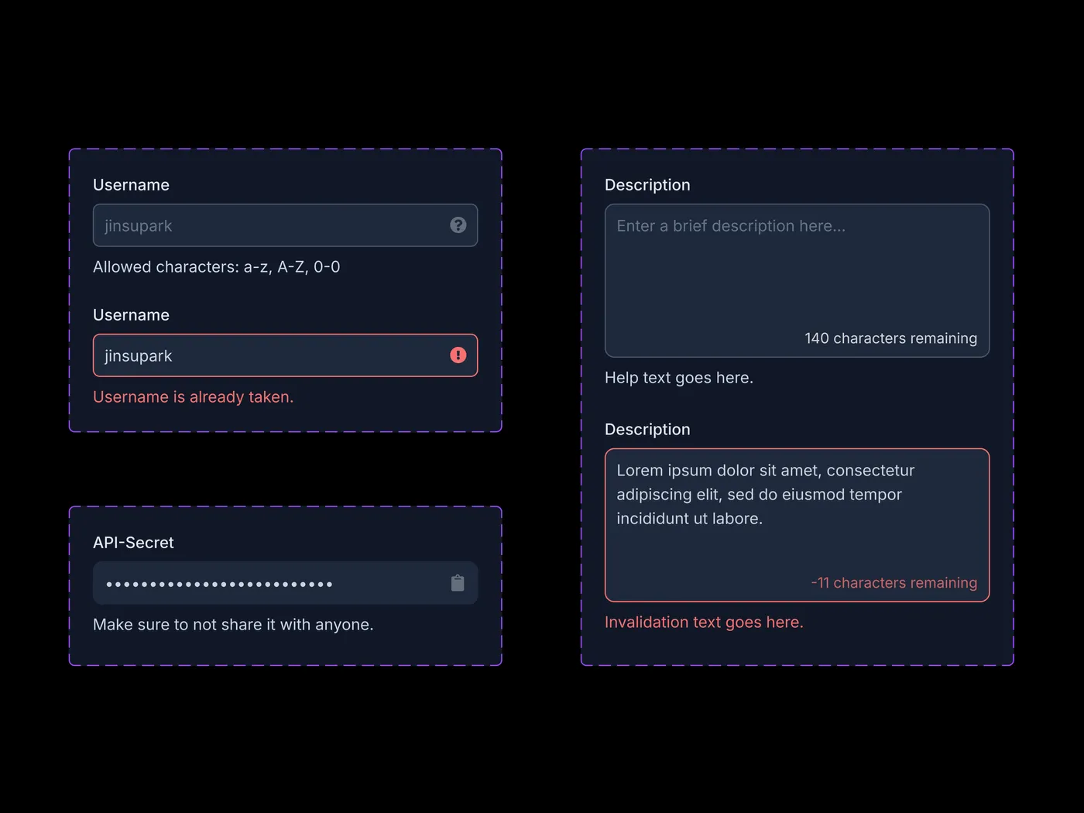Screen dimensions: 1084x813
Task: Click the "Invalidation text goes here." message
Action: pos(703,623)
